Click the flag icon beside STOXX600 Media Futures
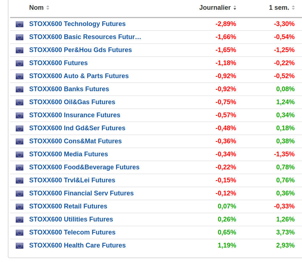302x262 pixels. coord(20,155)
